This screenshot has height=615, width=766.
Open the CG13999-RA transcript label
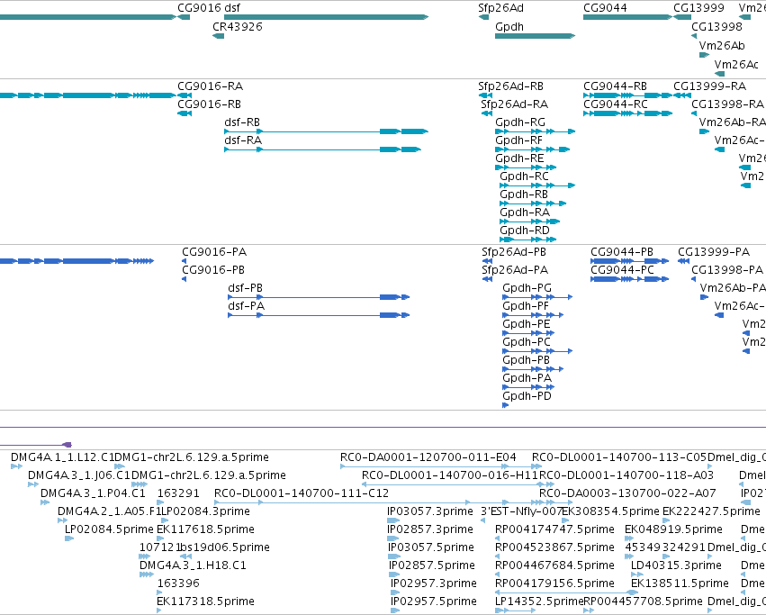709,86
